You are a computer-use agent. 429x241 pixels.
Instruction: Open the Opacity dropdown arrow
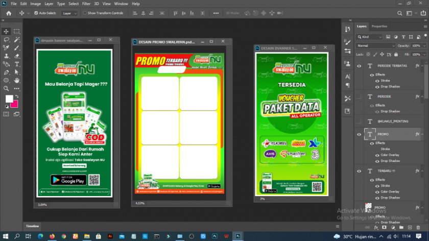[424, 45]
